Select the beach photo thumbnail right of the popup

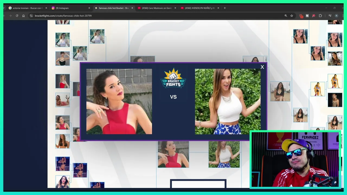point(280,91)
